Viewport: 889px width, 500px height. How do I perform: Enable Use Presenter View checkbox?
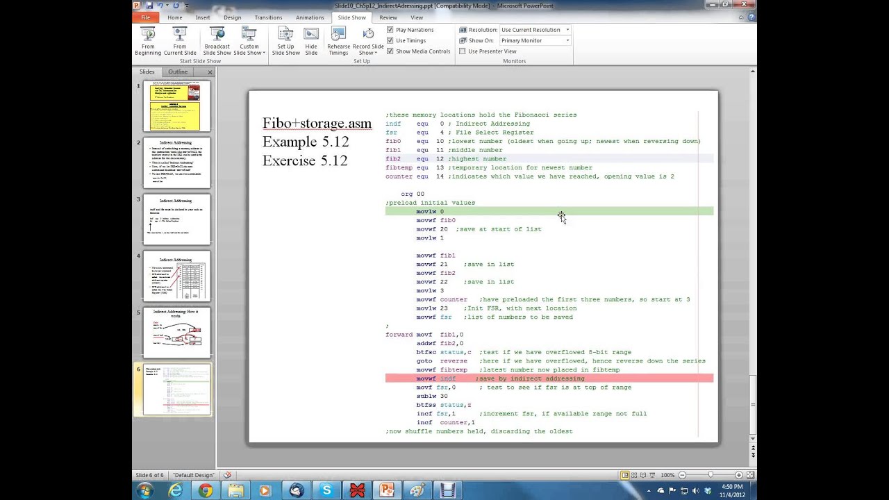click(463, 51)
